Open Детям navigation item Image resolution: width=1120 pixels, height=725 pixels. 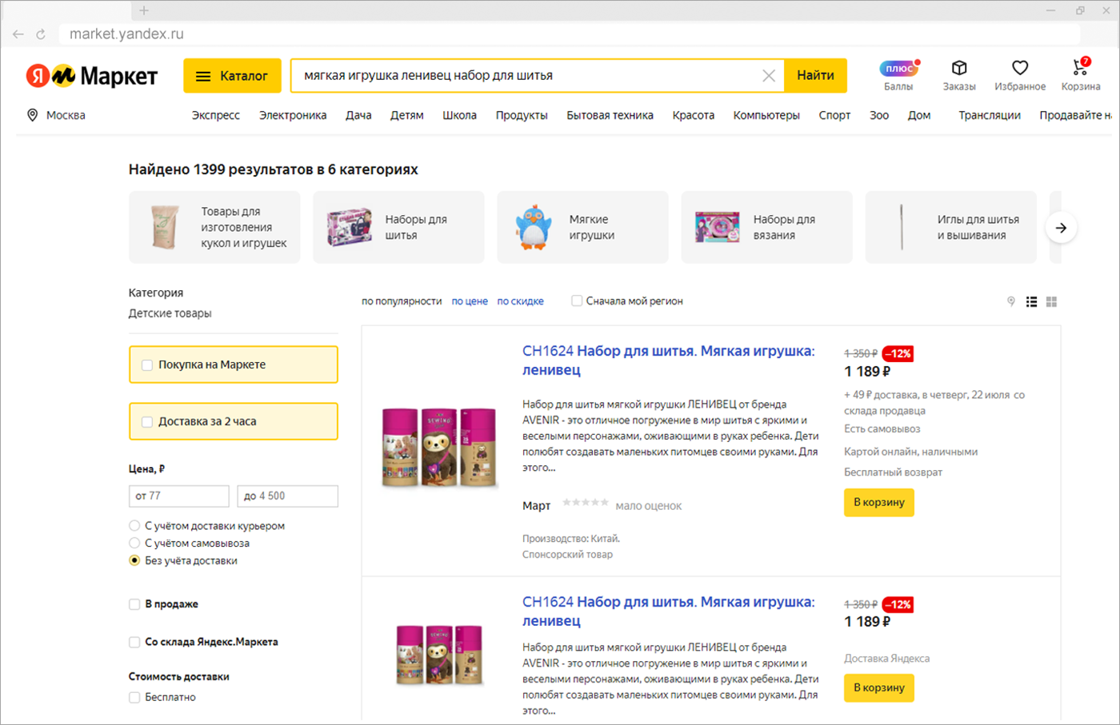coord(406,115)
